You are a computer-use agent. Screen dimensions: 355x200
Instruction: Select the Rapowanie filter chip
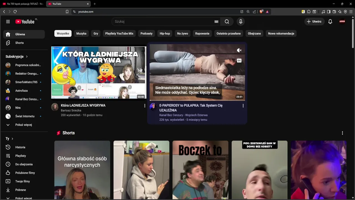[x=202, y=34]
